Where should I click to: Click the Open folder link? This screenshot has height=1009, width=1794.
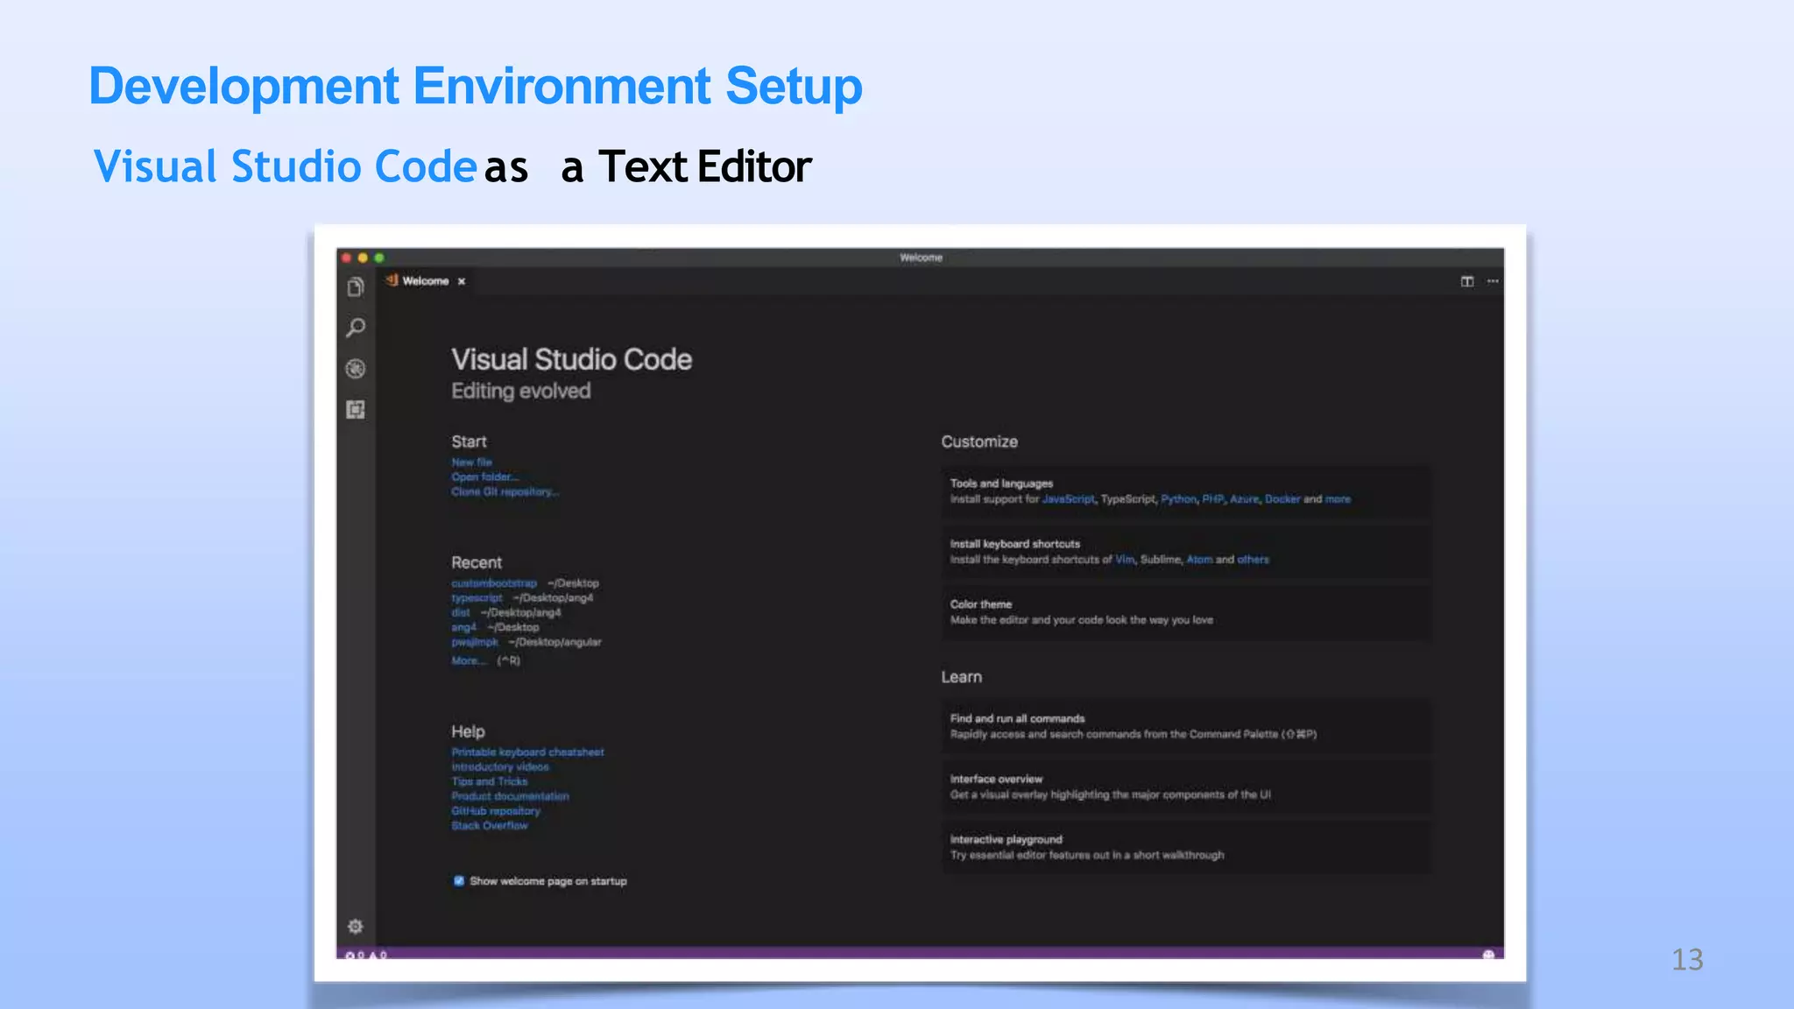pyautogui.click(x=484, y=477)
